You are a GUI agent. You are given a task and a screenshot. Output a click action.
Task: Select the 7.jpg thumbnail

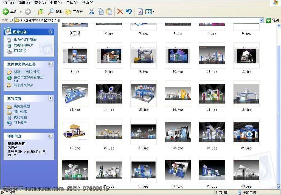[x=75, y=55]
